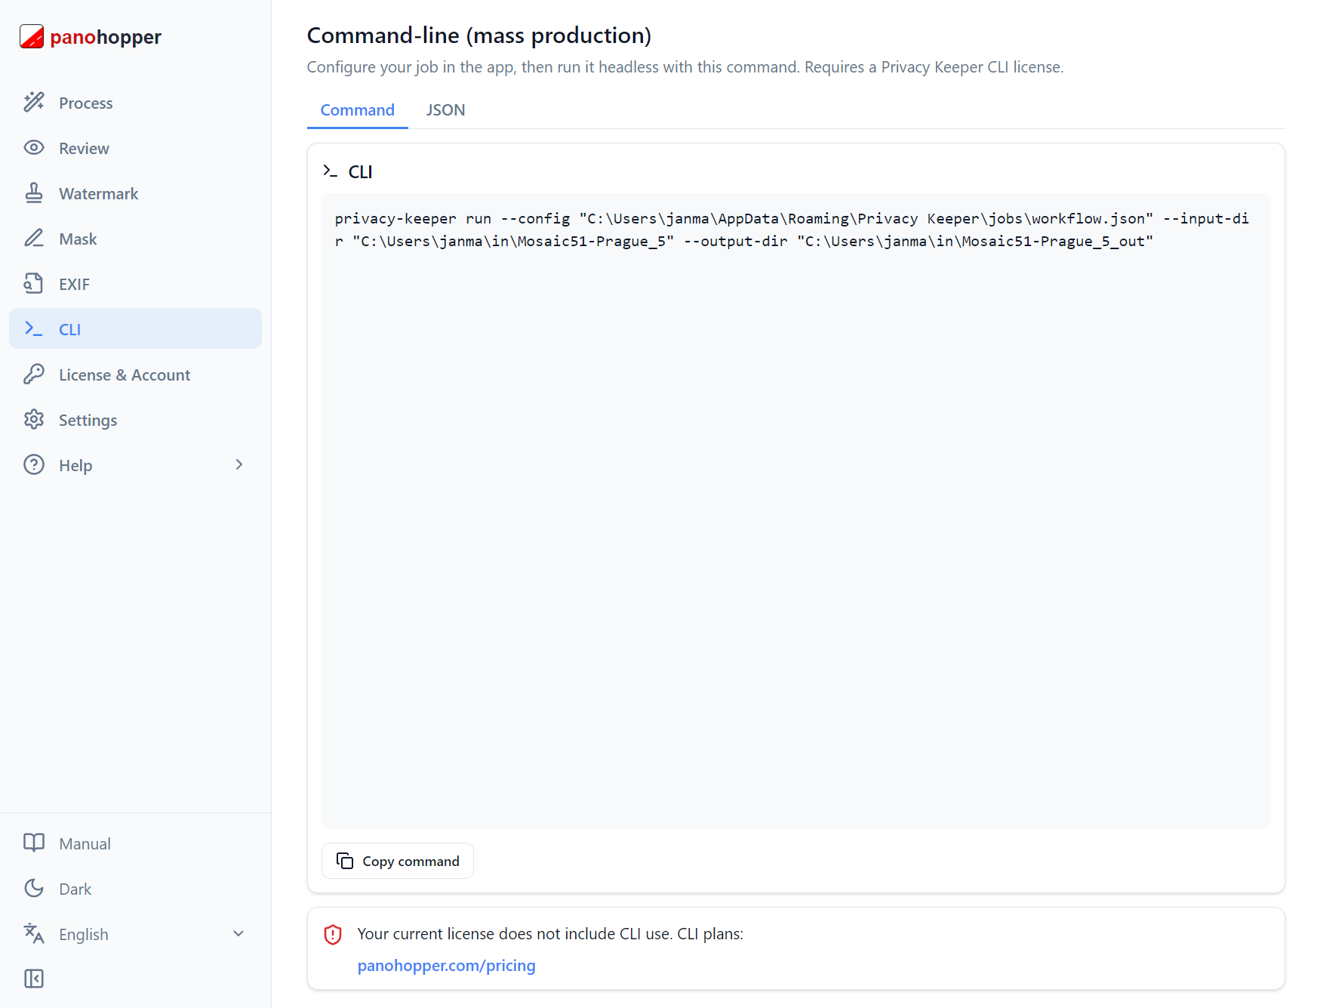Click the copy icon in Copy command
1320x1008 pixels.
(x=345, y=861)
